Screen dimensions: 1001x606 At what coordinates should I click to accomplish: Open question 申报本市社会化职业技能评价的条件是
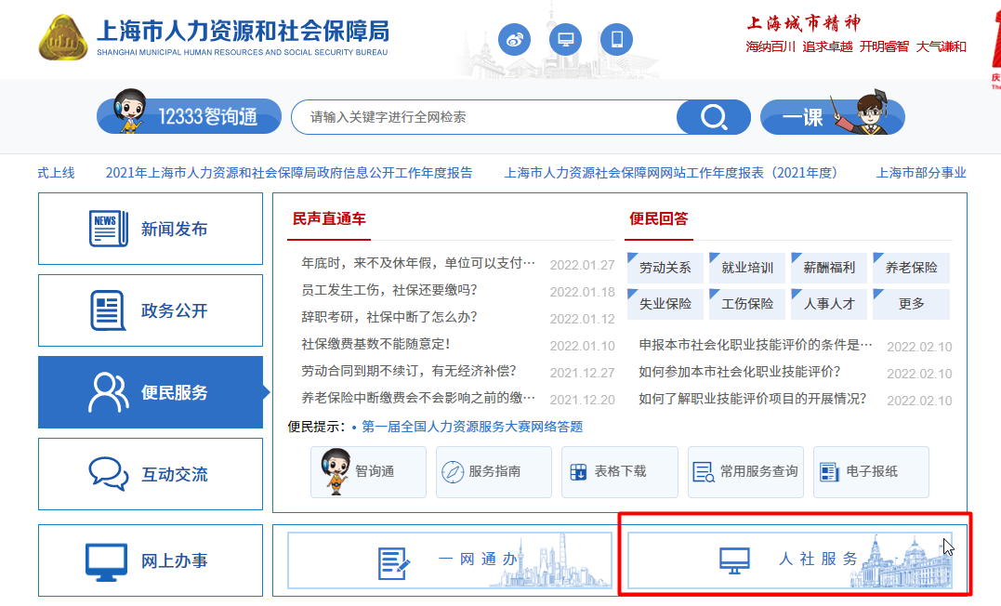[x=756, y=345]
